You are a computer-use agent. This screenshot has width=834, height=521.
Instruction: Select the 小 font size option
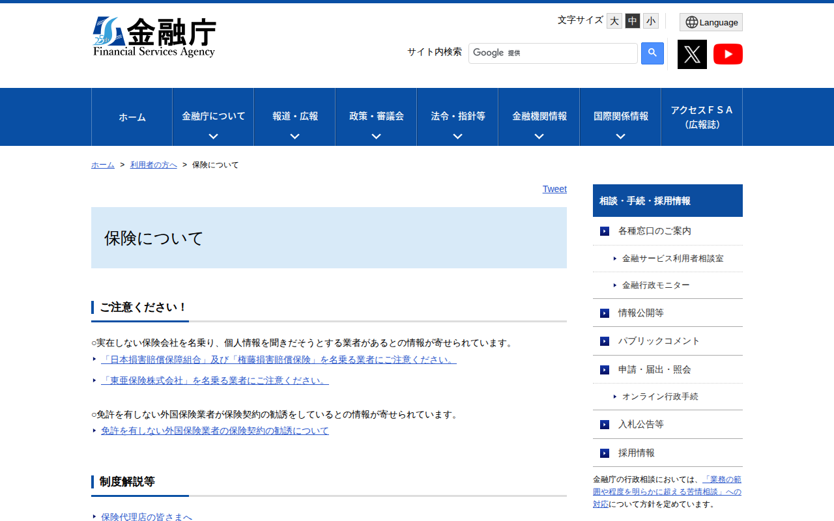point(650,20)
